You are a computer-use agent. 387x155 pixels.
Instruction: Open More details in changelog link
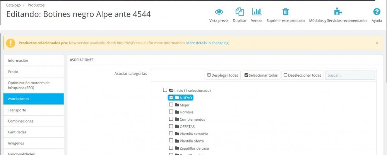click(x=207, y=43)
